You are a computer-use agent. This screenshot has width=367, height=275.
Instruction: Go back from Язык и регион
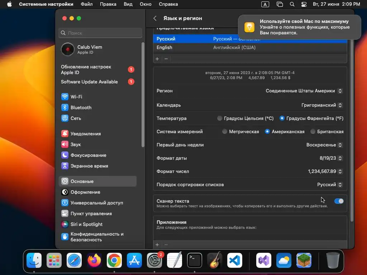point(155,18)
